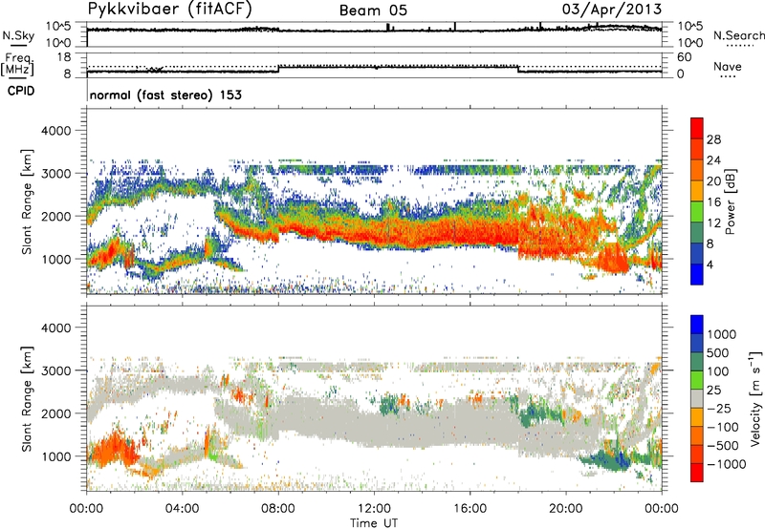
Task: Click the red top segment of Power colorbar
Action: tap(697, 128)
